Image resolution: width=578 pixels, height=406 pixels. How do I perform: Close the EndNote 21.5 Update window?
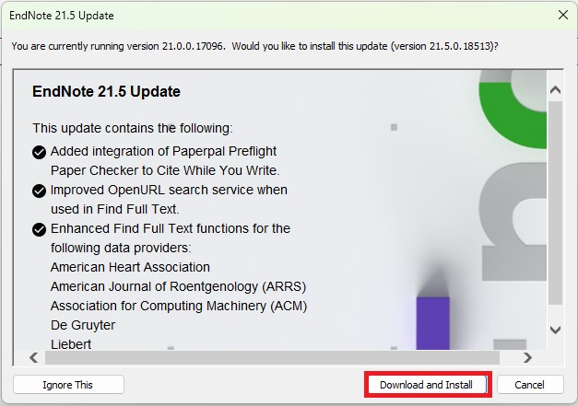pos(562,15)
